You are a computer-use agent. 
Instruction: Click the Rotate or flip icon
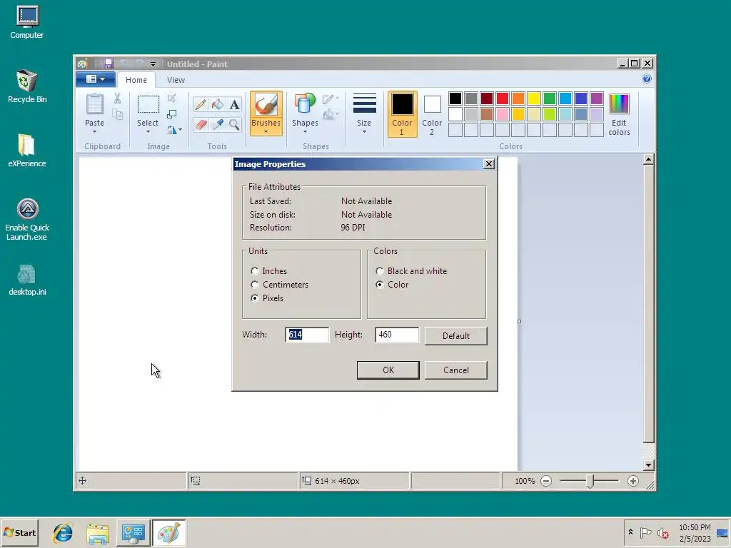pyautogui.click(x=172, y=130)
